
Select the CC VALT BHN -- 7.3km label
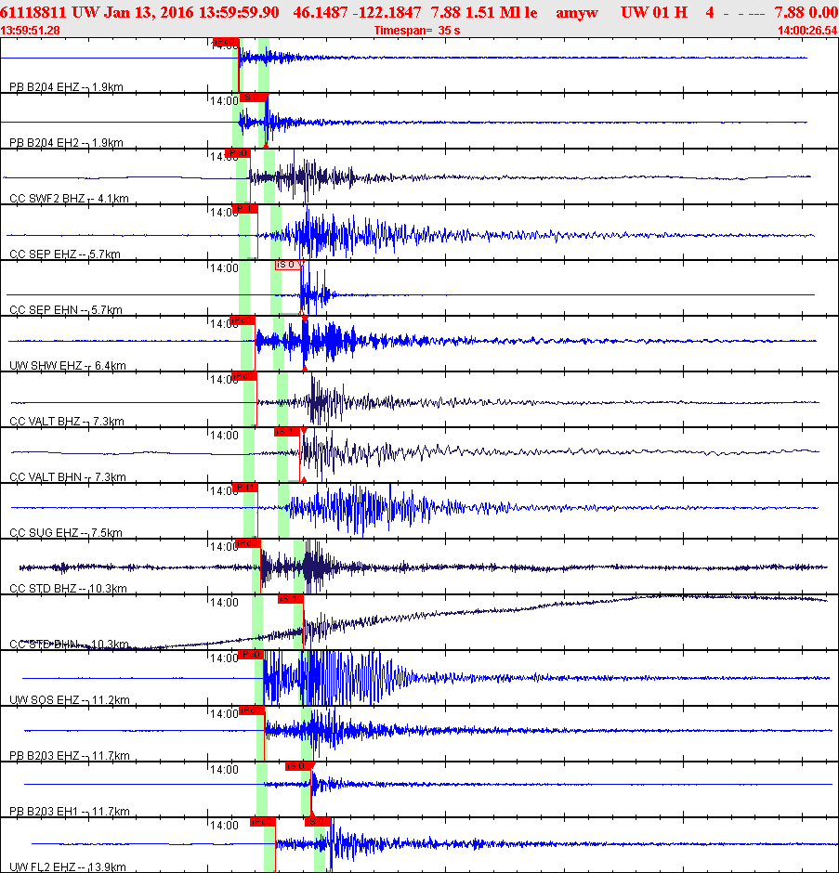click(68, 476)
